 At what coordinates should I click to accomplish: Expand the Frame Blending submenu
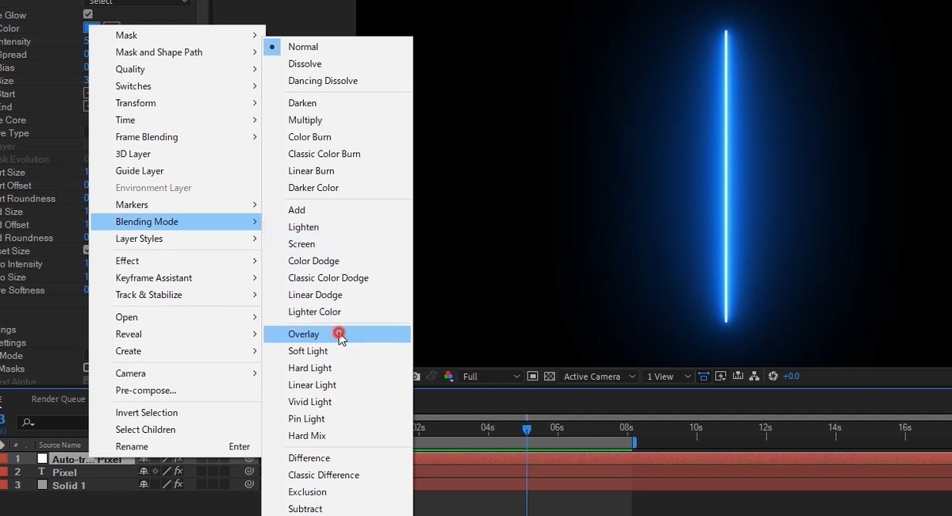pos(176,137)
